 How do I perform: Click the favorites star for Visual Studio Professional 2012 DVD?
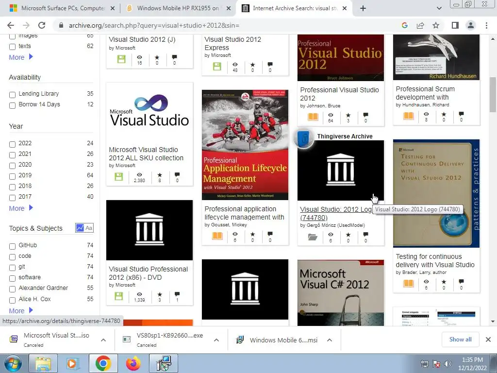point(159,294)
